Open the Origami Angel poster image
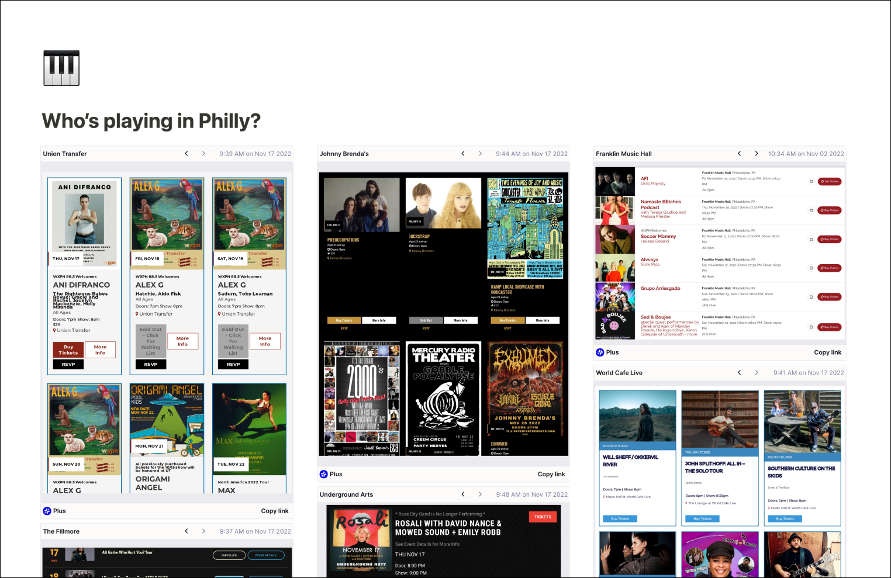The height and width of the screenshot is (578, 891). [x=167, y=421]
